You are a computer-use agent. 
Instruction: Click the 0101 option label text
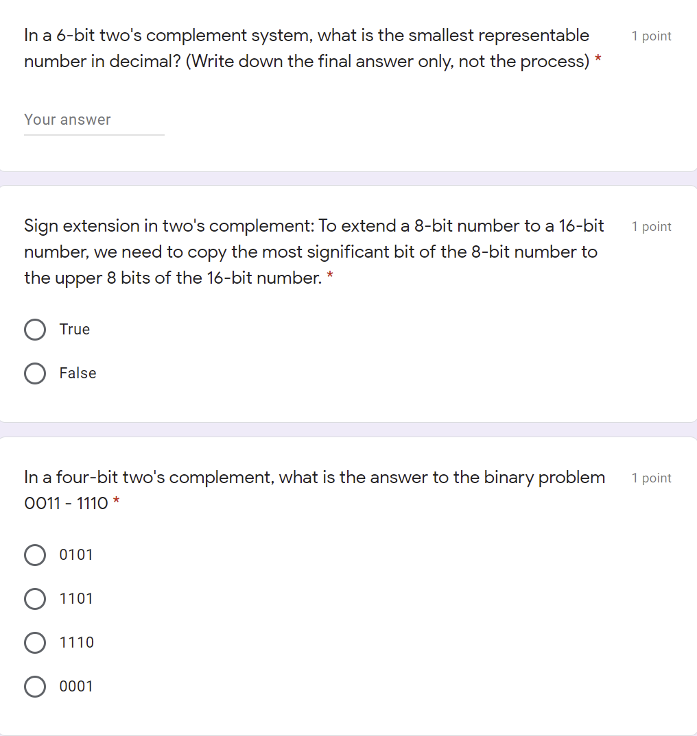tap(77, 555)
